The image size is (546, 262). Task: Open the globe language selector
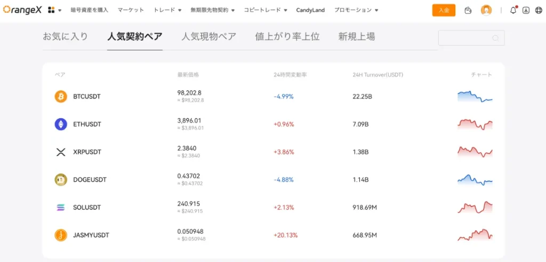pos(537,10)
